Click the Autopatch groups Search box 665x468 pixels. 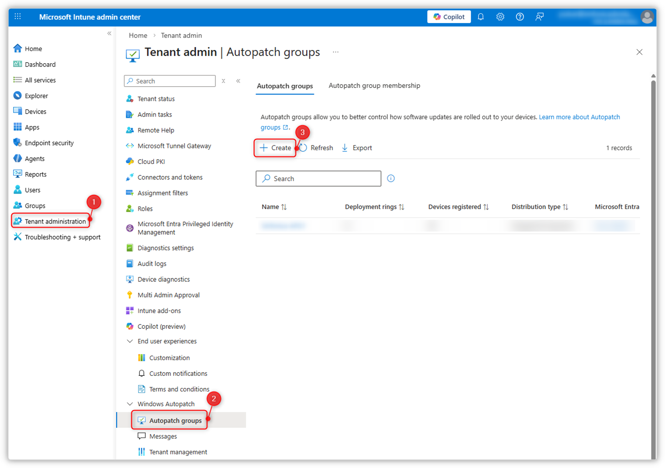coord(318,178)
